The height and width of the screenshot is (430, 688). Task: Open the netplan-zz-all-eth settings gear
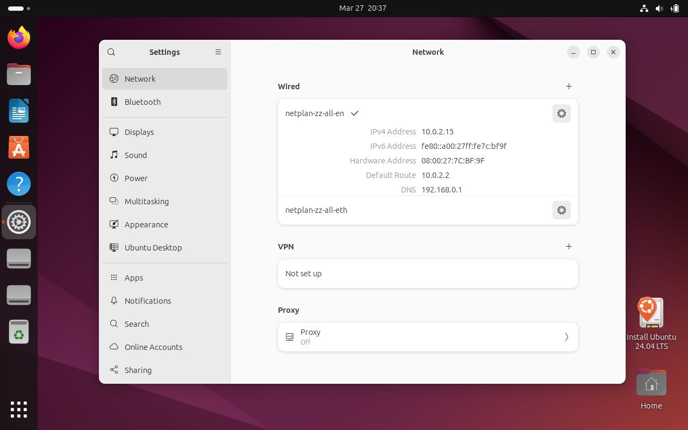[561, 210]
